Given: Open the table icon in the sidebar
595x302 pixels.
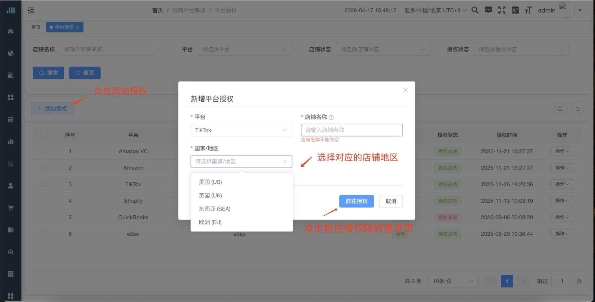Looking at the screenshot, I should click(x=11, y=274).
